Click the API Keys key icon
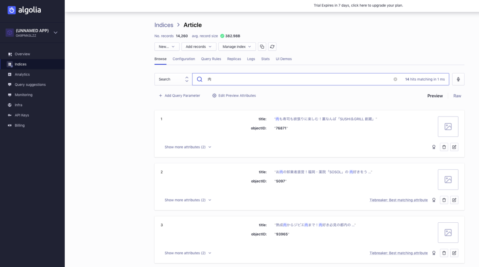The width and height of the screenshot is (479, 267). click(x=10, y=115)
